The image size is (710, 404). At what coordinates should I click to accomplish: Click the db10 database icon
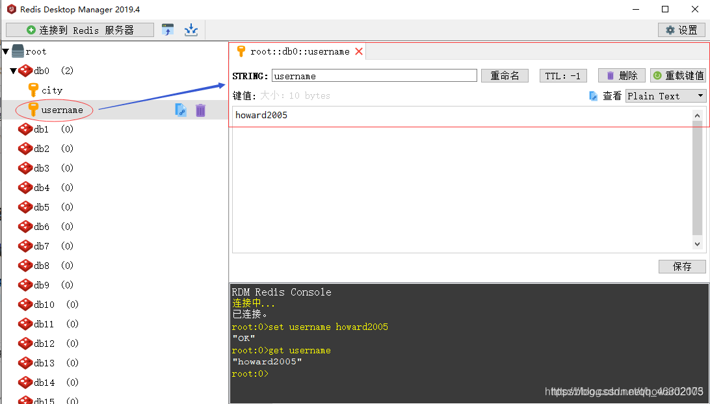tap(25, 305)
